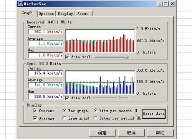Click the Received: 440.1 Mbits heading
This screenshot has height=139, width=192.
(49, 22)
